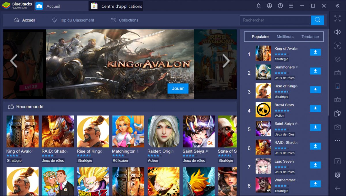
Task: Show the next banner slide
Action: (226, 61)
